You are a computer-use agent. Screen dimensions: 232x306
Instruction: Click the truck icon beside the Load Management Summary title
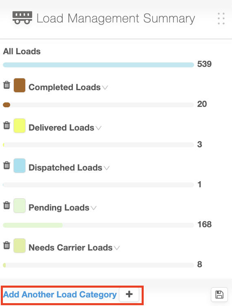(22, 18)
